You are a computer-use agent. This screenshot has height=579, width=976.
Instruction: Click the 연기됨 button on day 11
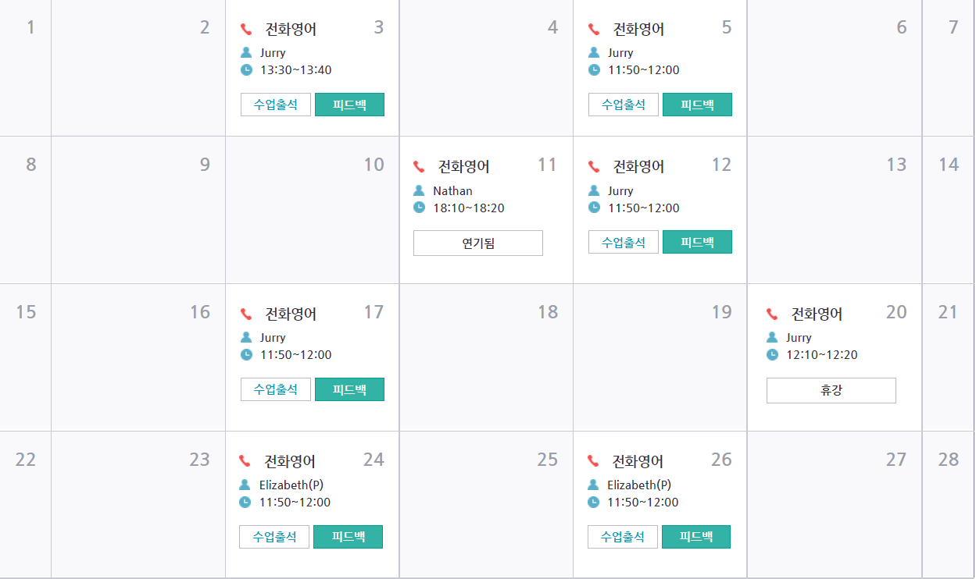pos(478,243)
